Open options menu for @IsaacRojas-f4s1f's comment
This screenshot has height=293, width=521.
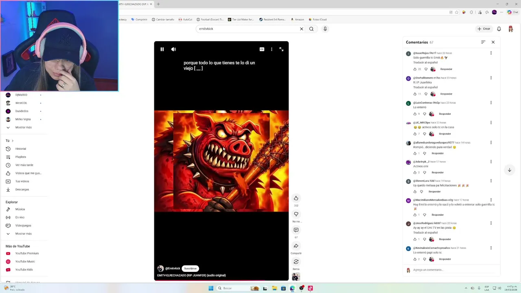[491, 53]
